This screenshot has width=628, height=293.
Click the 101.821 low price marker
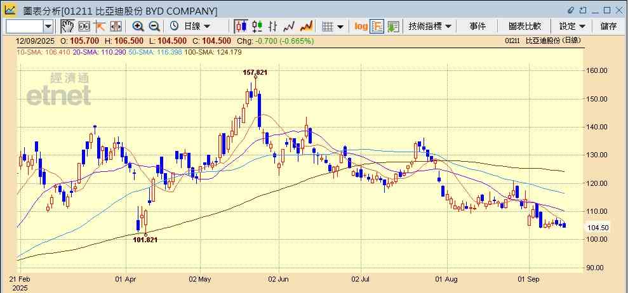[x=145, y=240]
